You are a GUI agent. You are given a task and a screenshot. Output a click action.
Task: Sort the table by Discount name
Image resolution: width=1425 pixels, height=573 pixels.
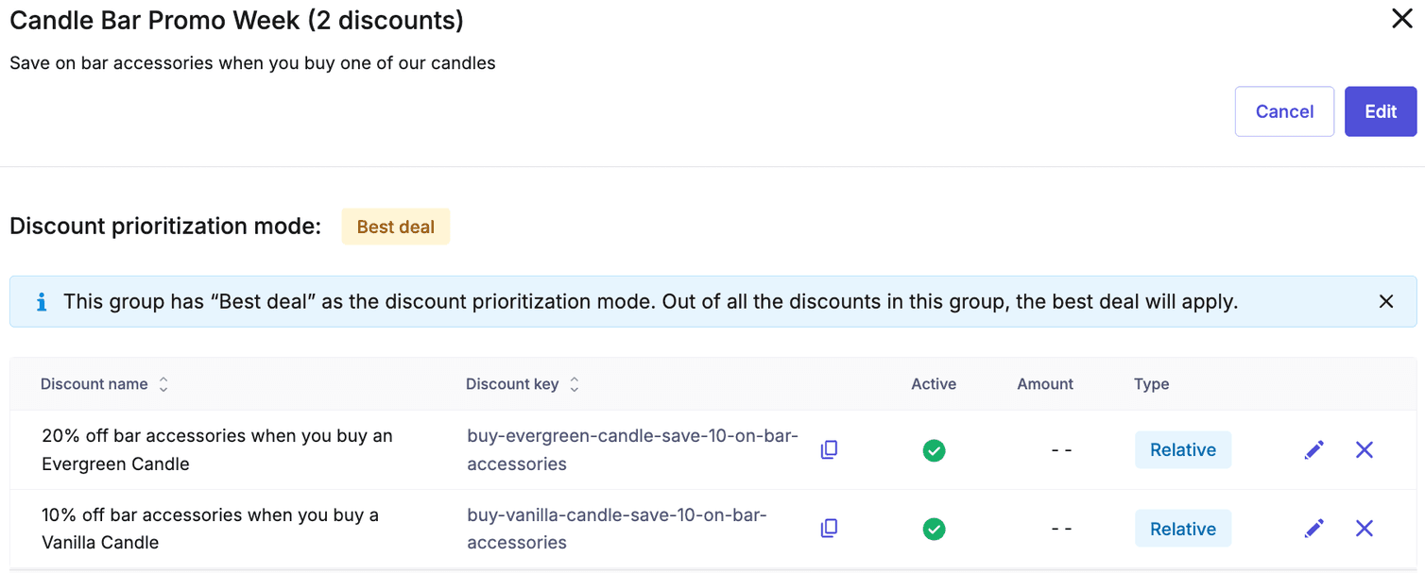[163, 384]
